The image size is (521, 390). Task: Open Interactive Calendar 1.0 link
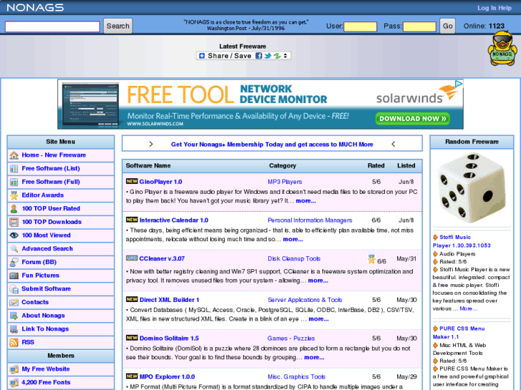(x=173, y=220)
